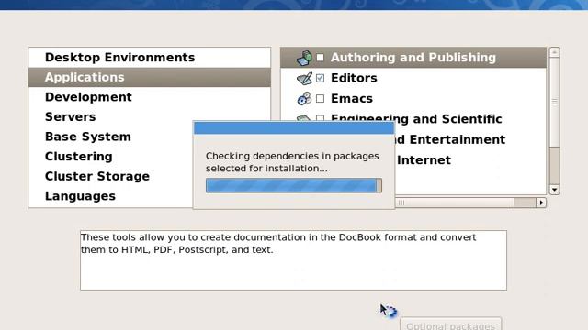Image resolution: width=588 pixels, height=330 pixels.
Task: Select the Languages category
Action: tap(111, 196)
